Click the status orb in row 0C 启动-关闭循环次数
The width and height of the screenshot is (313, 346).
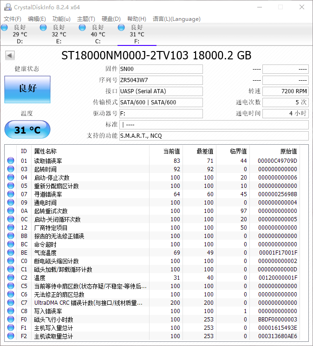click(11, 219)
